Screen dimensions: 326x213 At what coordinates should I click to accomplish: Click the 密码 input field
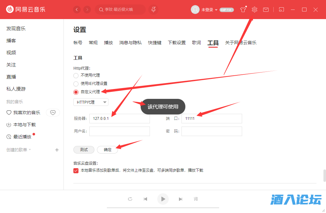[212, 131]
